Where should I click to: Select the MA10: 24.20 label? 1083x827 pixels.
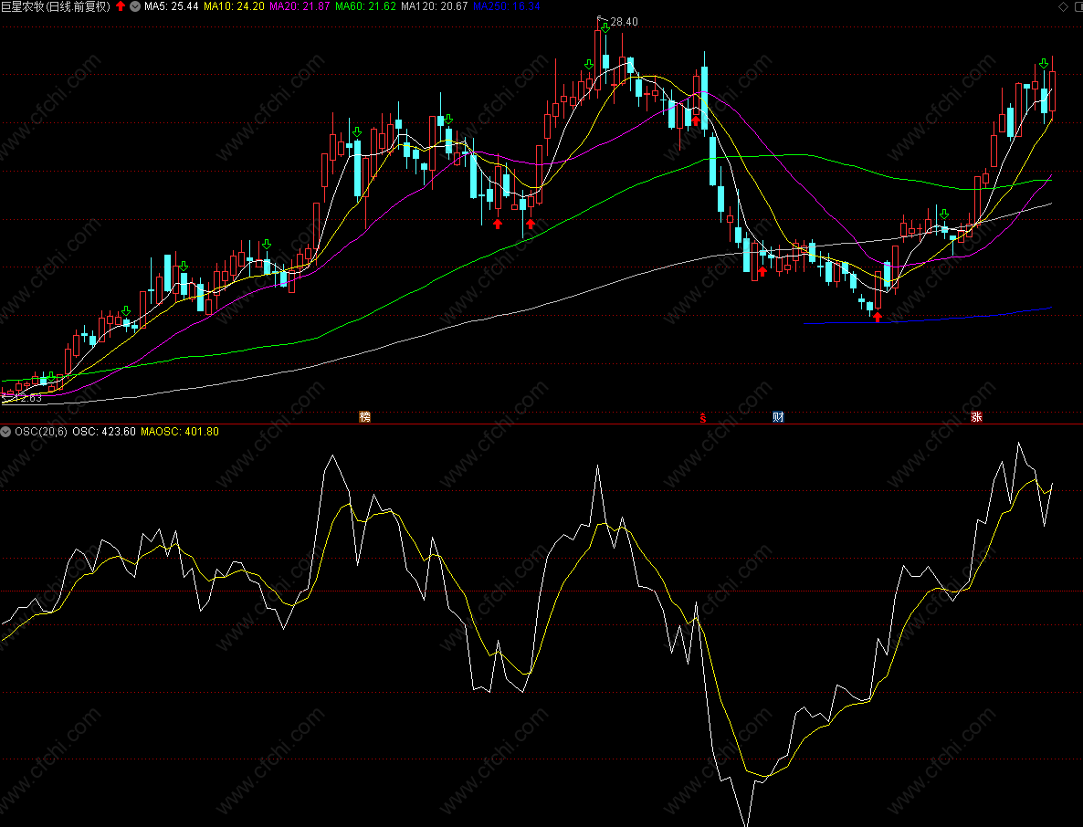pyautogui.click(x=234, y=6)
